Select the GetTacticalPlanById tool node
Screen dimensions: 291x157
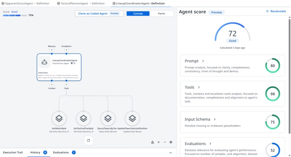pos(83,118)
